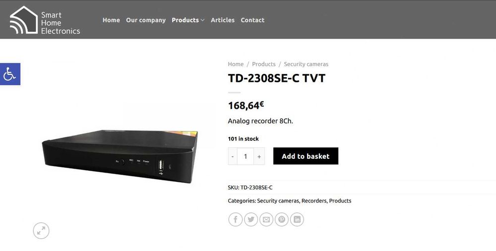Increase quantity with plus button
Image resolution: width=496 pixels, height=251 pixels.
pos(259,156)
